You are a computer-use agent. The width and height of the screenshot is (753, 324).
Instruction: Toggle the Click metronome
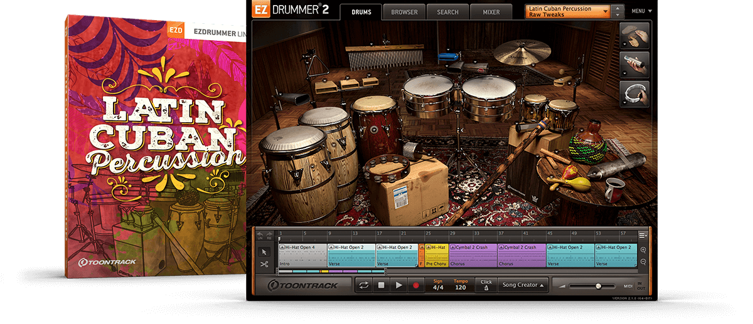(x=486, y=285)
